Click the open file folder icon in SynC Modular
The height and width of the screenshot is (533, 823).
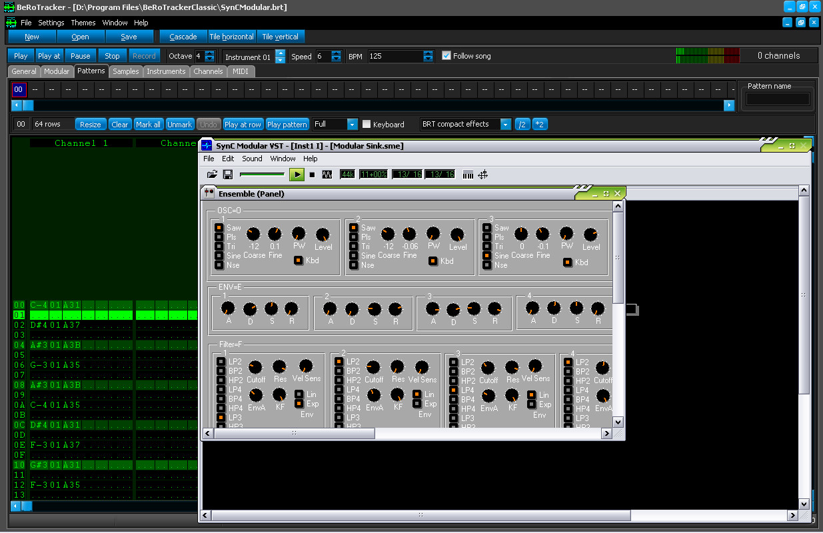tap(212, 175)
